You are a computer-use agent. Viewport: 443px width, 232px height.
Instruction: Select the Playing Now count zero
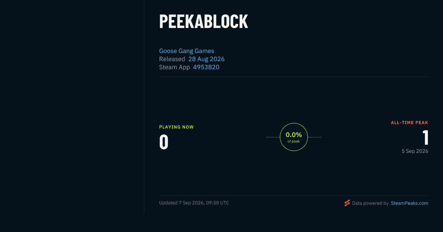[x=164, y=142]
